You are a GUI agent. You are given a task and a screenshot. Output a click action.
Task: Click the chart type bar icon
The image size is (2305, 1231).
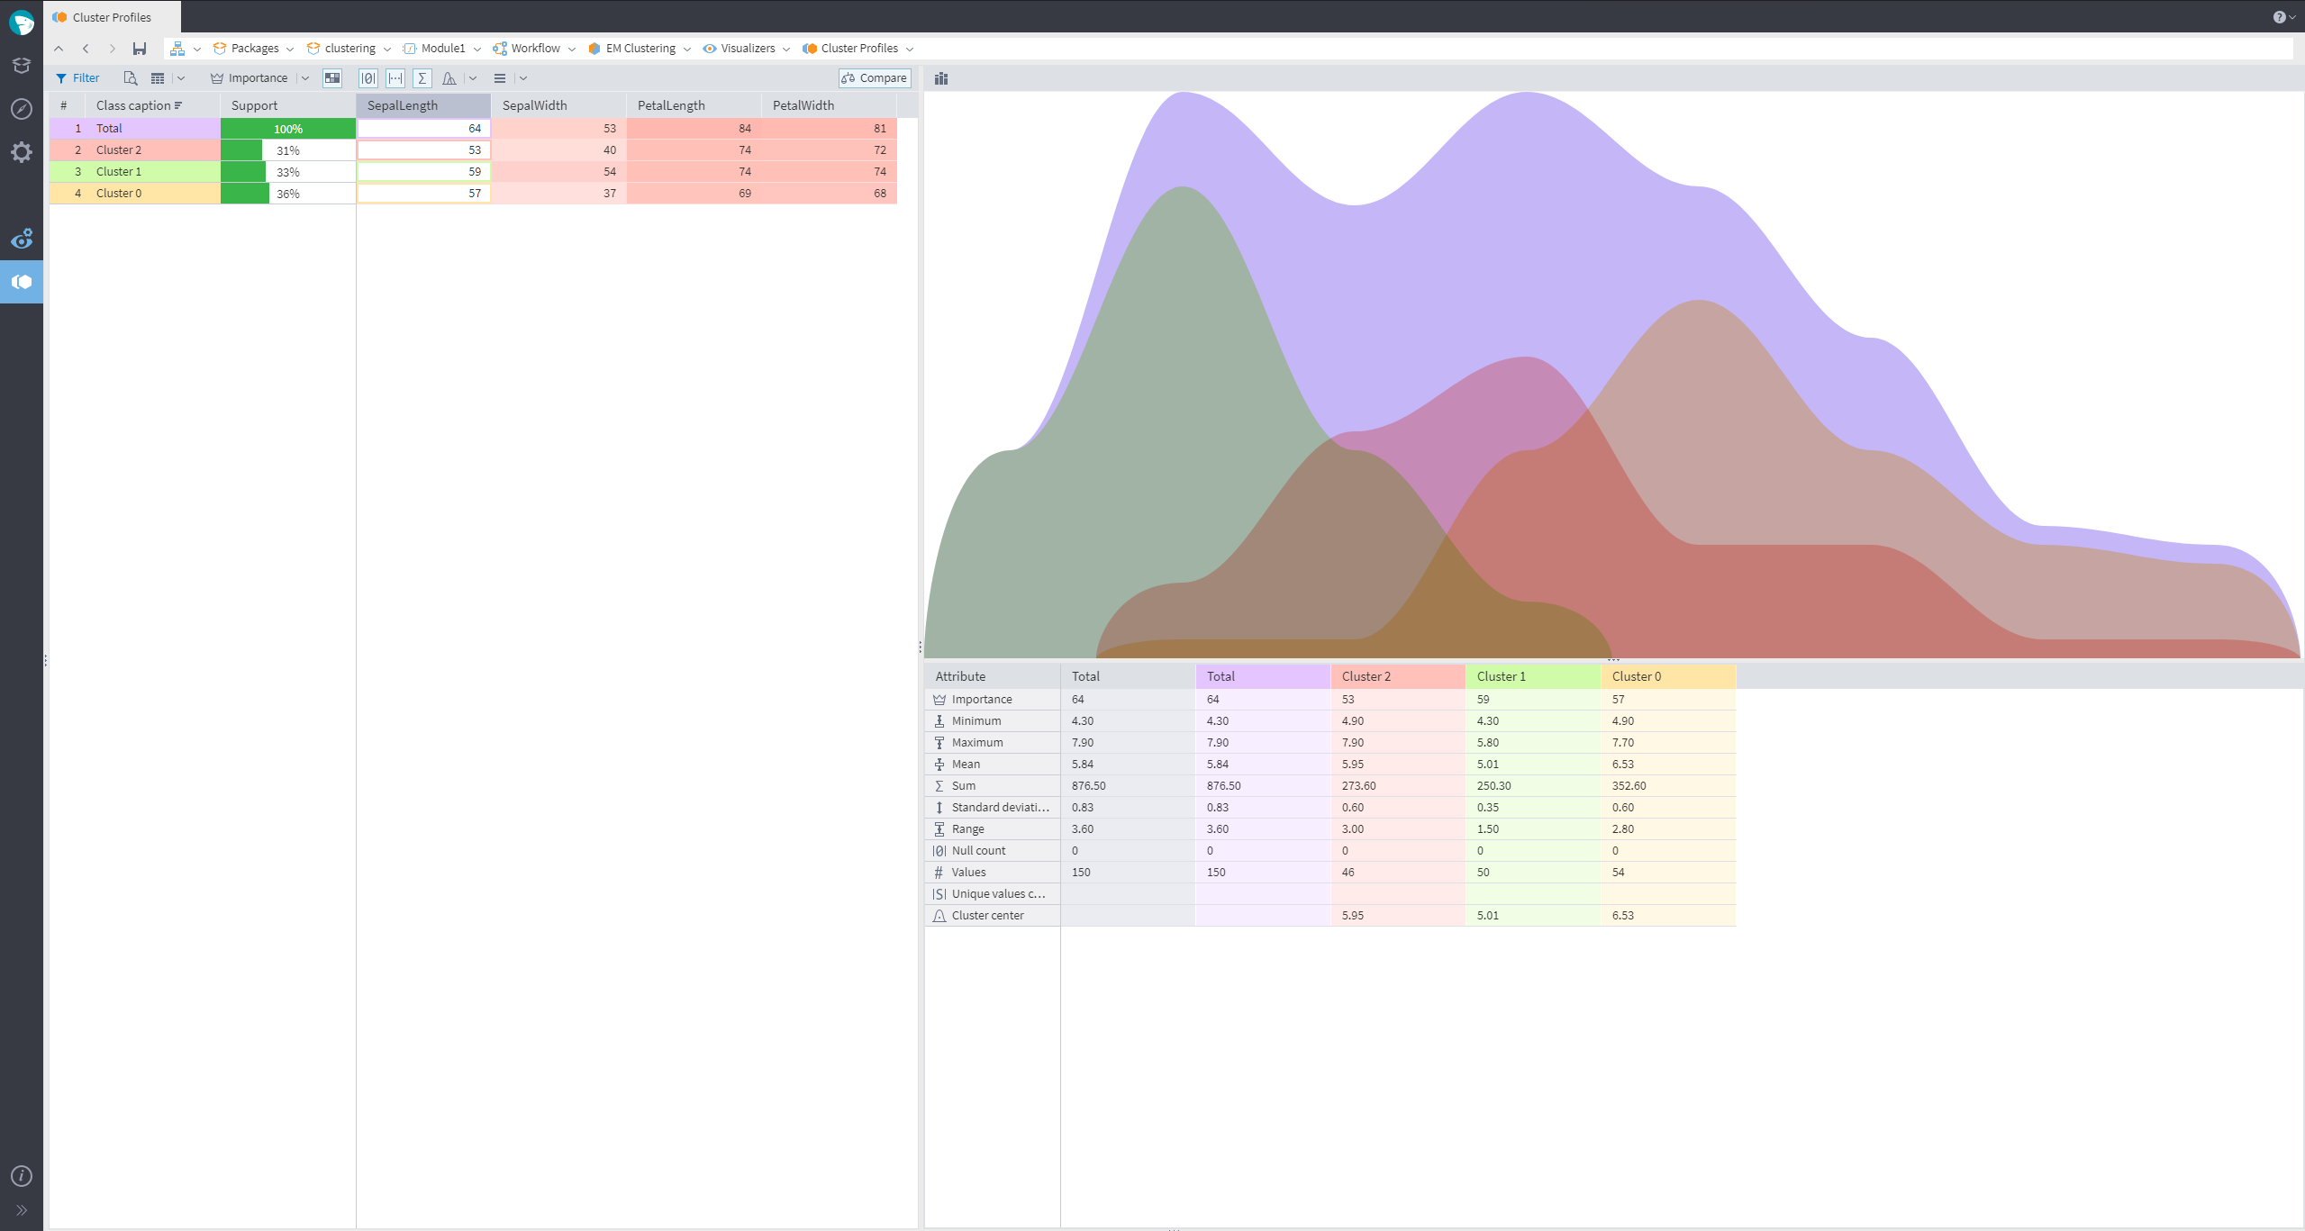tap(941, 78)
